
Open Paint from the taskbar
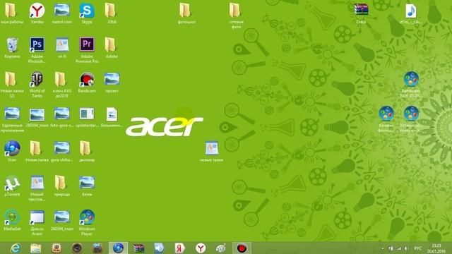click(221, 248)
